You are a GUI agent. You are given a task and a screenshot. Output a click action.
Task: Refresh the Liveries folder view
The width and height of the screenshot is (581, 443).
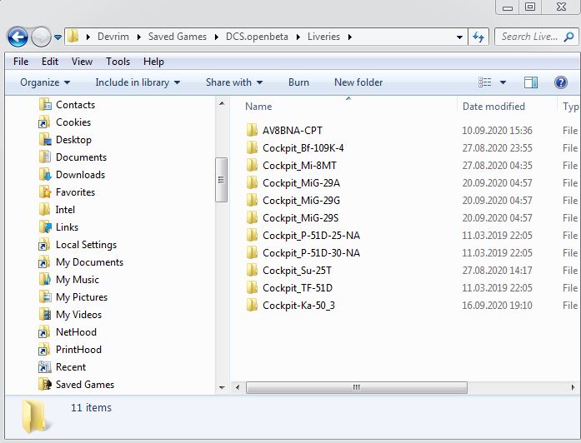click(x=478, y=37)
